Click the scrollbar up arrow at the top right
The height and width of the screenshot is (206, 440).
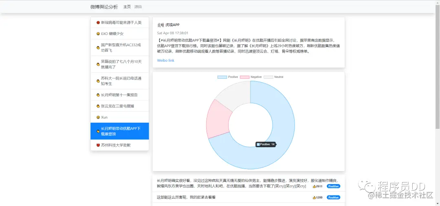tap(438, 2)
